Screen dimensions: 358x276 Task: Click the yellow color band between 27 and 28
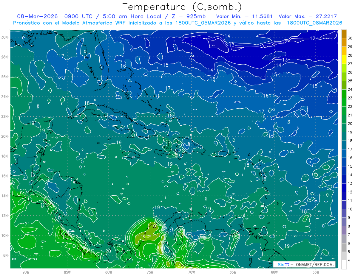(x=344, y=60)
